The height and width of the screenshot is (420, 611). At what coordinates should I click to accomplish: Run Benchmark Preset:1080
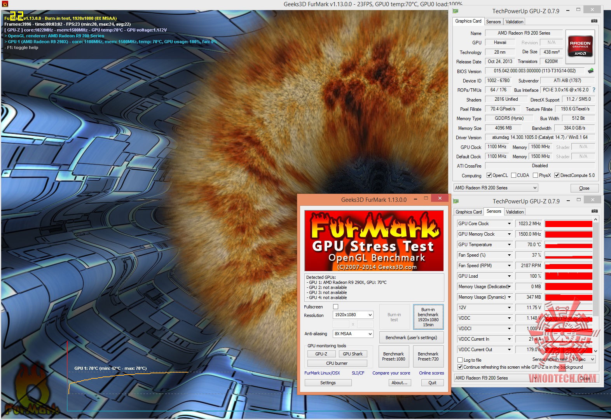[394, 357]
